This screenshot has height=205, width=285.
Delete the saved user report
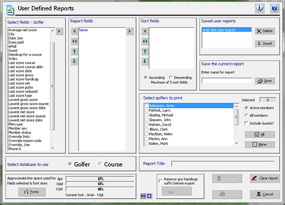265,31
